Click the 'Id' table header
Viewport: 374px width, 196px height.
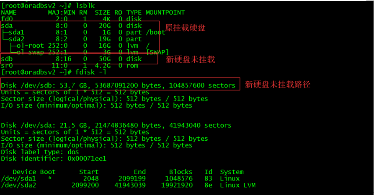208,172
